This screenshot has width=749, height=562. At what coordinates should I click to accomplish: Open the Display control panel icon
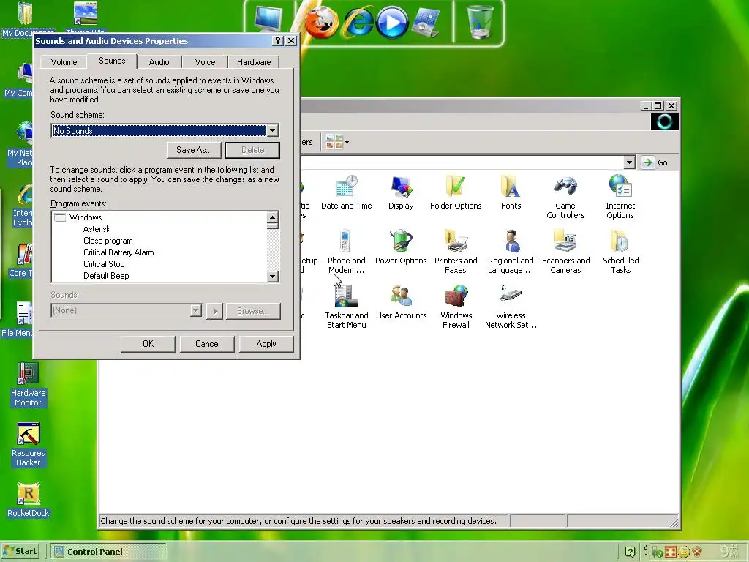click(x=401, y=192)
